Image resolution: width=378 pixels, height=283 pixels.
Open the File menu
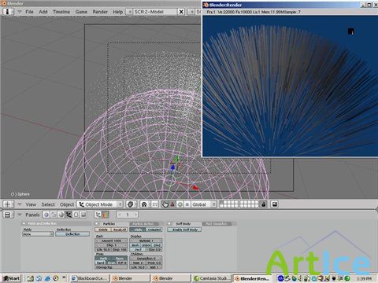point(29,12)
